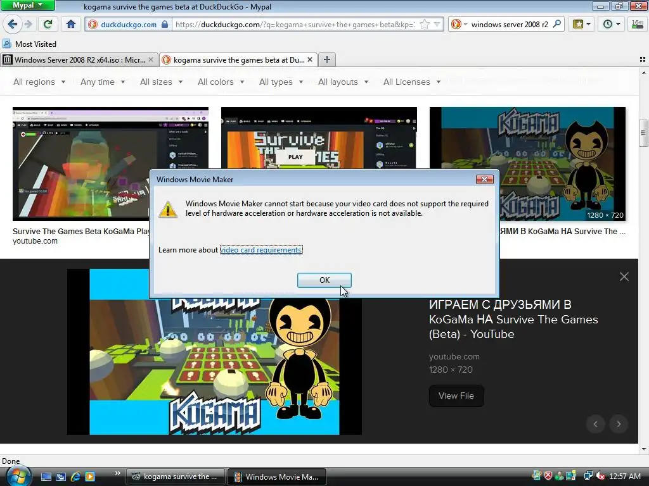
Task: Click the page vertical scrollbar thumb
Action: click(643, 133)
